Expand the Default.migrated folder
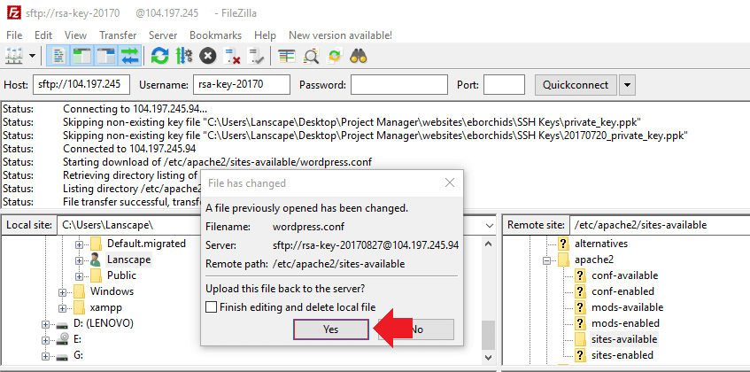The height and width of the screenshot is (372, 750). pyautogui.click(x=80, y=244)
